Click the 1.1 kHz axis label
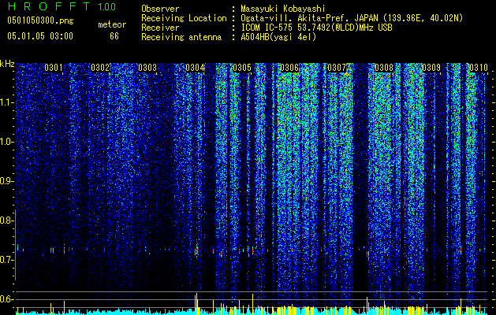This screenshot has height=315, width=496. tap(6, 102)
